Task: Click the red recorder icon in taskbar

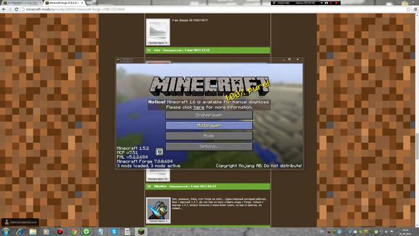Action: [x=60, y=231]
